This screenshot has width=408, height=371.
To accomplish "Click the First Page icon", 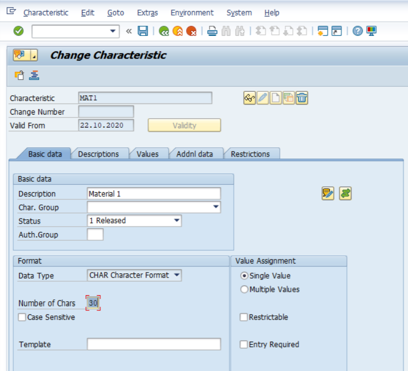I will coord(261,31).
